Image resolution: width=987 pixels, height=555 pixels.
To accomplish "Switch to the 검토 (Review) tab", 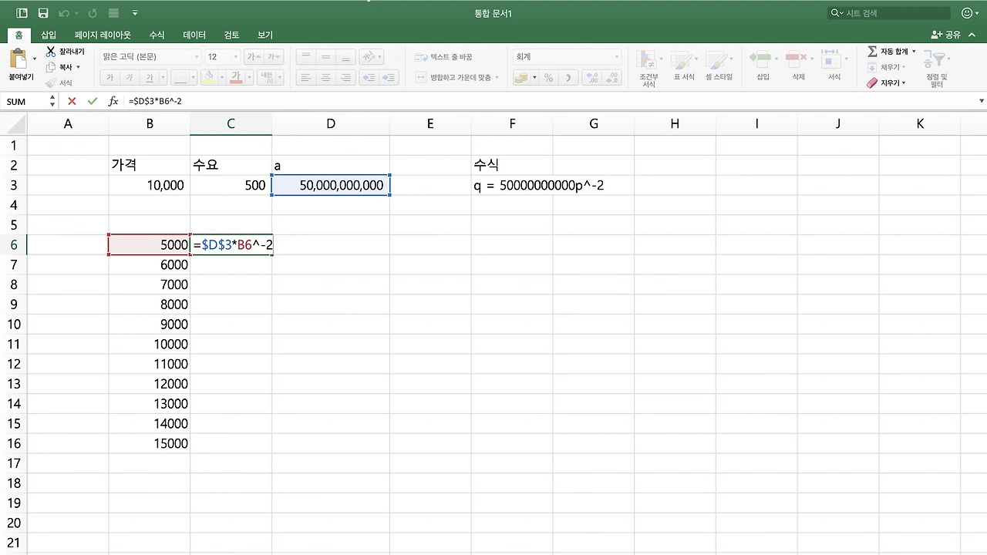I will [231, 35].
